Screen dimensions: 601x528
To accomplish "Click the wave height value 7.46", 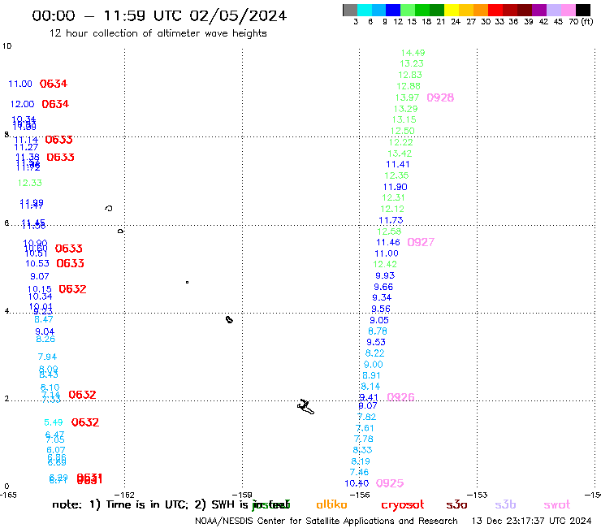I will click(x=359, y=473).
